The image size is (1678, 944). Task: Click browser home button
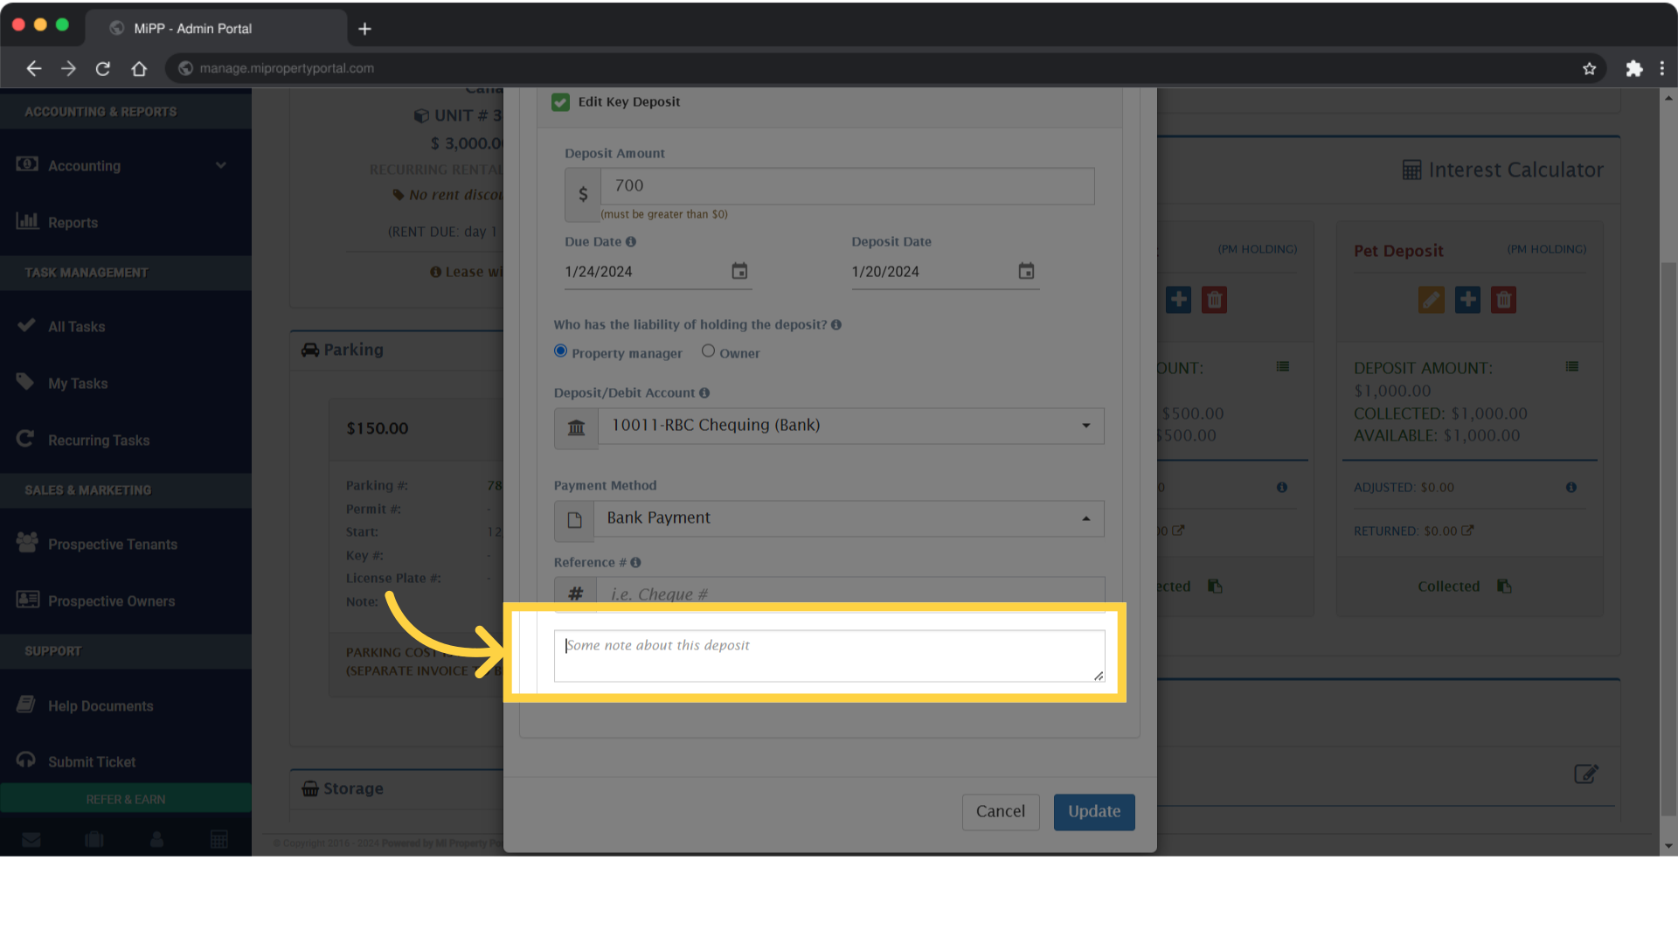[x=139, y=69]
